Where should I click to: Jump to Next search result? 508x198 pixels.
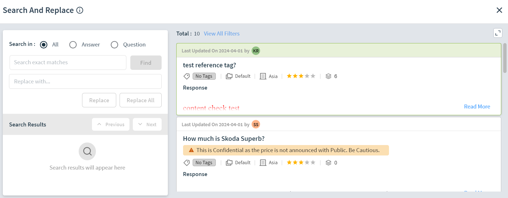pos(147,124)
